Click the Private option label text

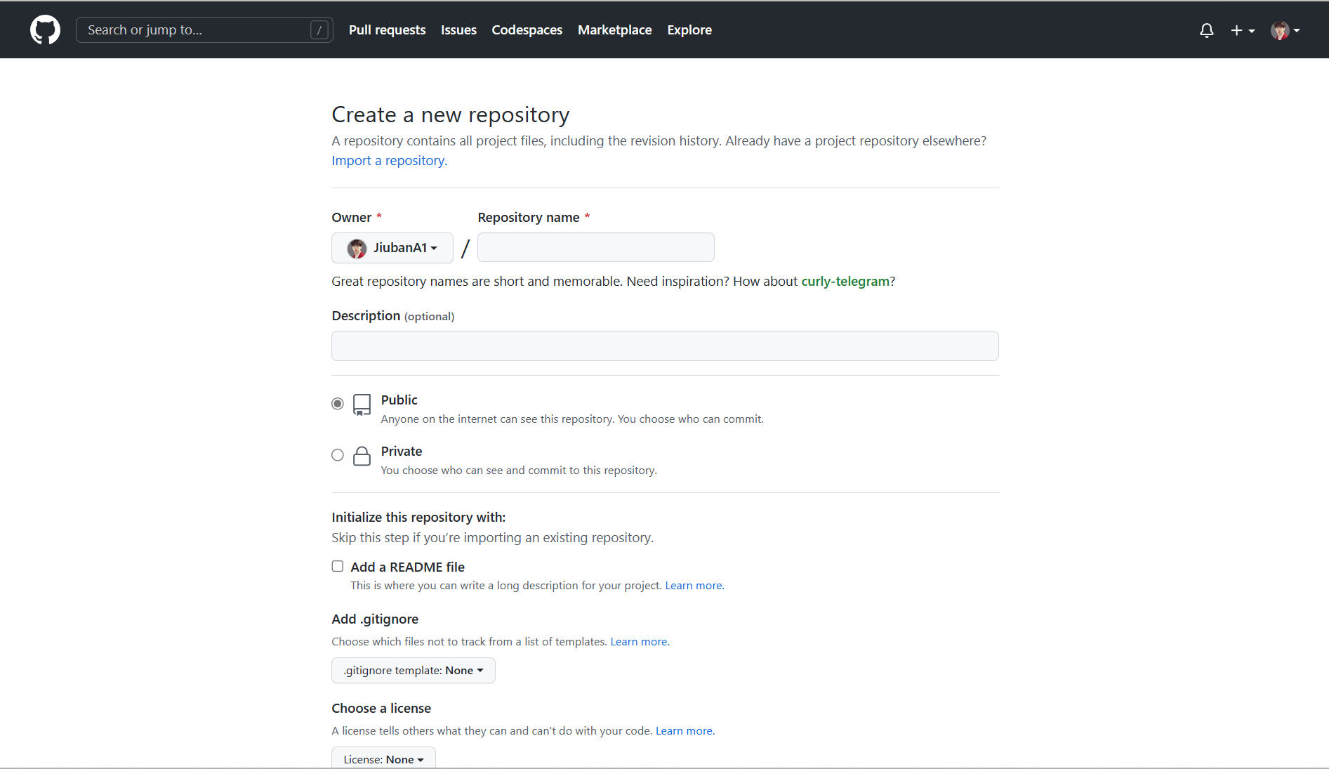(402, 452)
